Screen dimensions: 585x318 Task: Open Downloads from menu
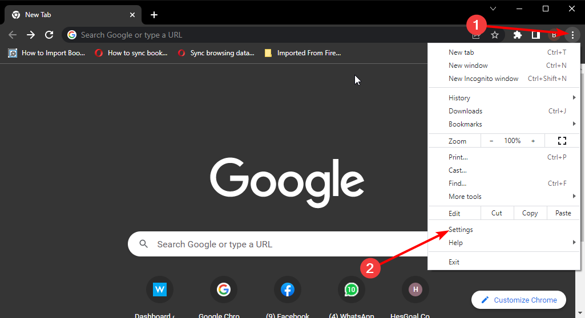pyautogui.click(x=503, y=111)
